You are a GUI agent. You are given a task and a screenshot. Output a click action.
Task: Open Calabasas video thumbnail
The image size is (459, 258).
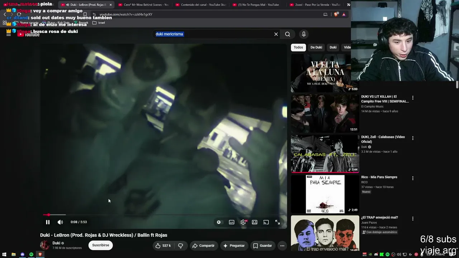click(325, 154)
